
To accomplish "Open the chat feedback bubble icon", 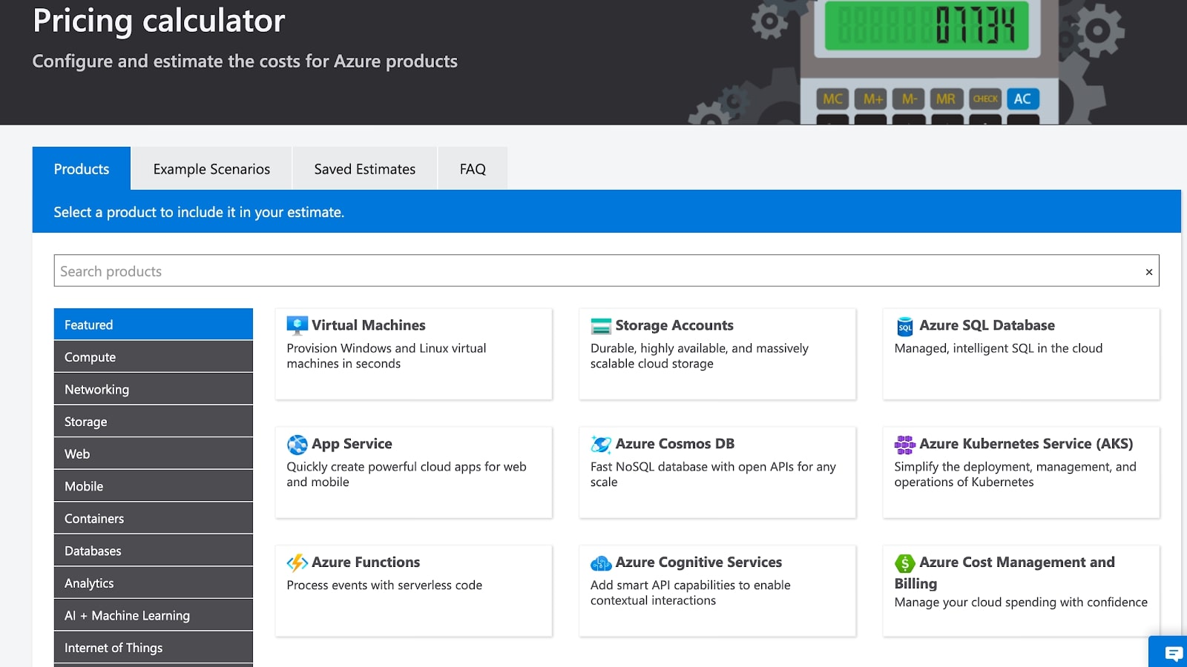I will point(1174,654).
